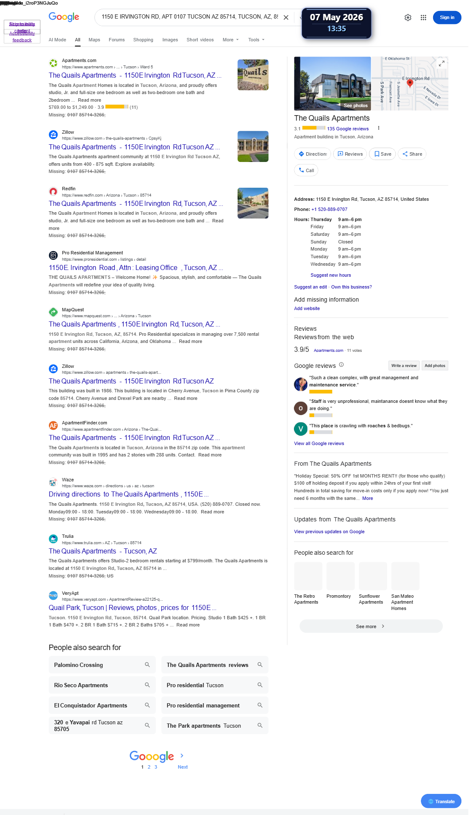Expand Read more on ApartmentFinder result
This screenshot has height=815, width=474.
coord(210,455)
